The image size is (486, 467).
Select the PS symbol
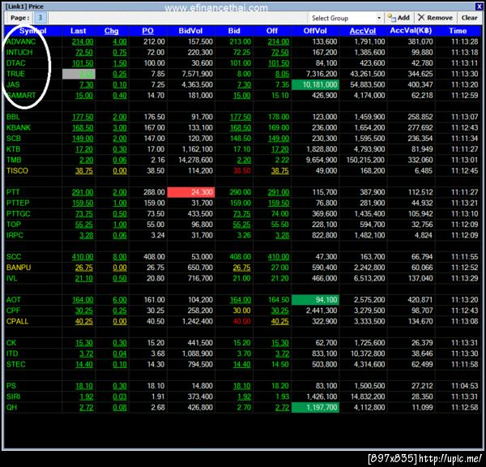[11, 386]
